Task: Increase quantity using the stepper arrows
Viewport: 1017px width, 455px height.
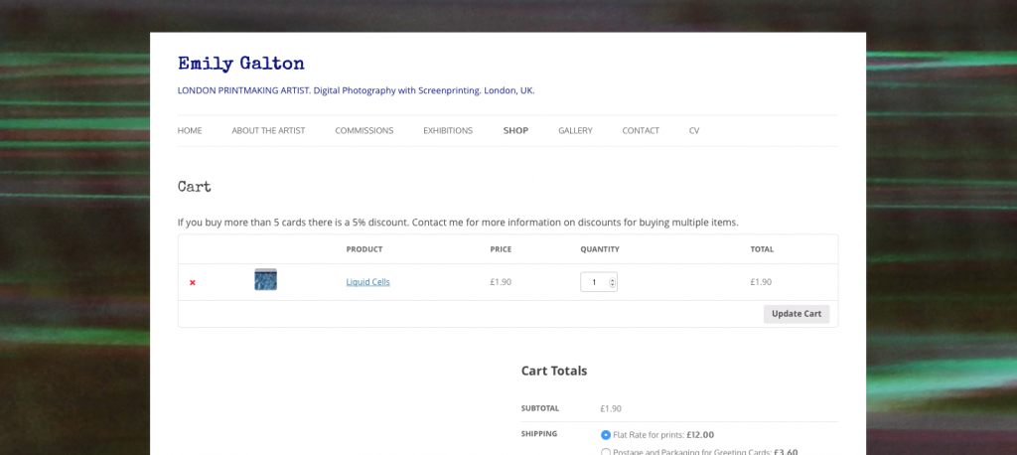Action: 612,280
